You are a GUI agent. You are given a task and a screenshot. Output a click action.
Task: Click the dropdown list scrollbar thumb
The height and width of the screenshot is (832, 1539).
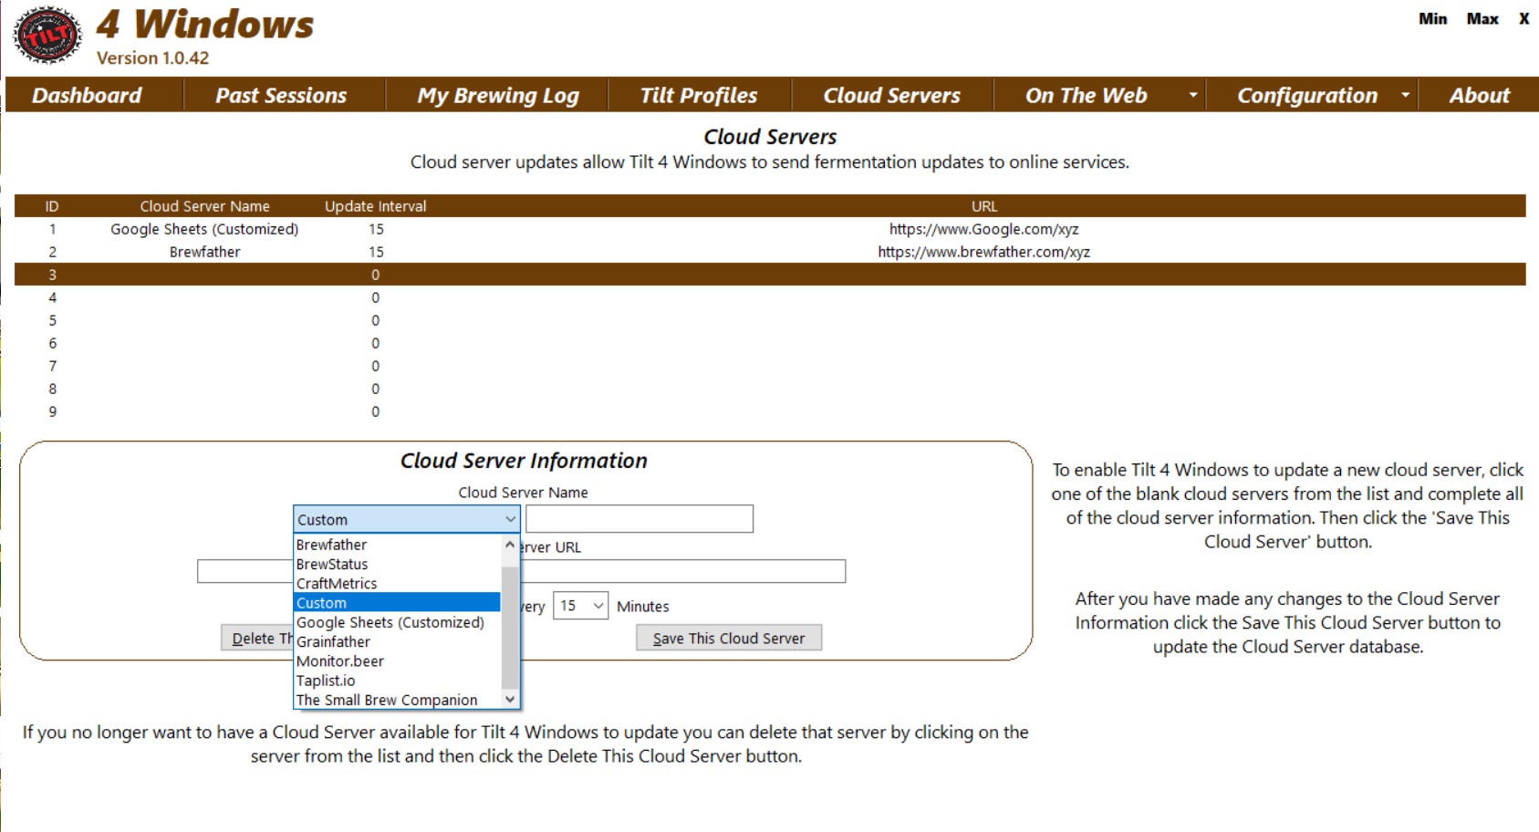click(x=510, y=628)
